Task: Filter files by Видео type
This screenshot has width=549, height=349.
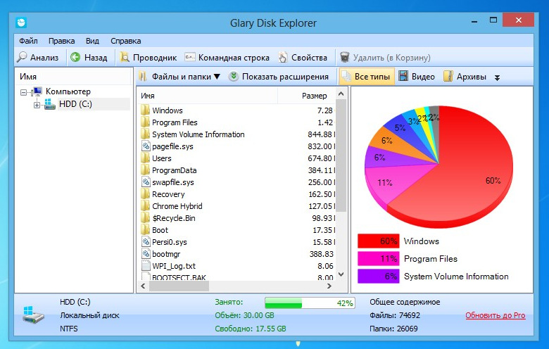Action: pos(417,77)
